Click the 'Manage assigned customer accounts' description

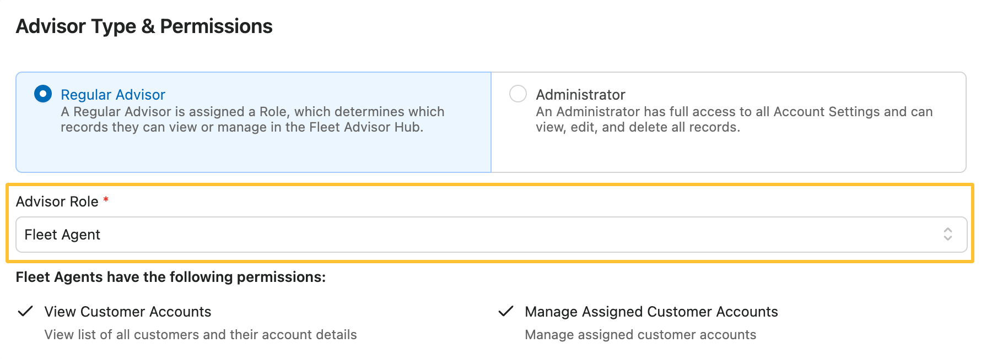click(640, 335)
